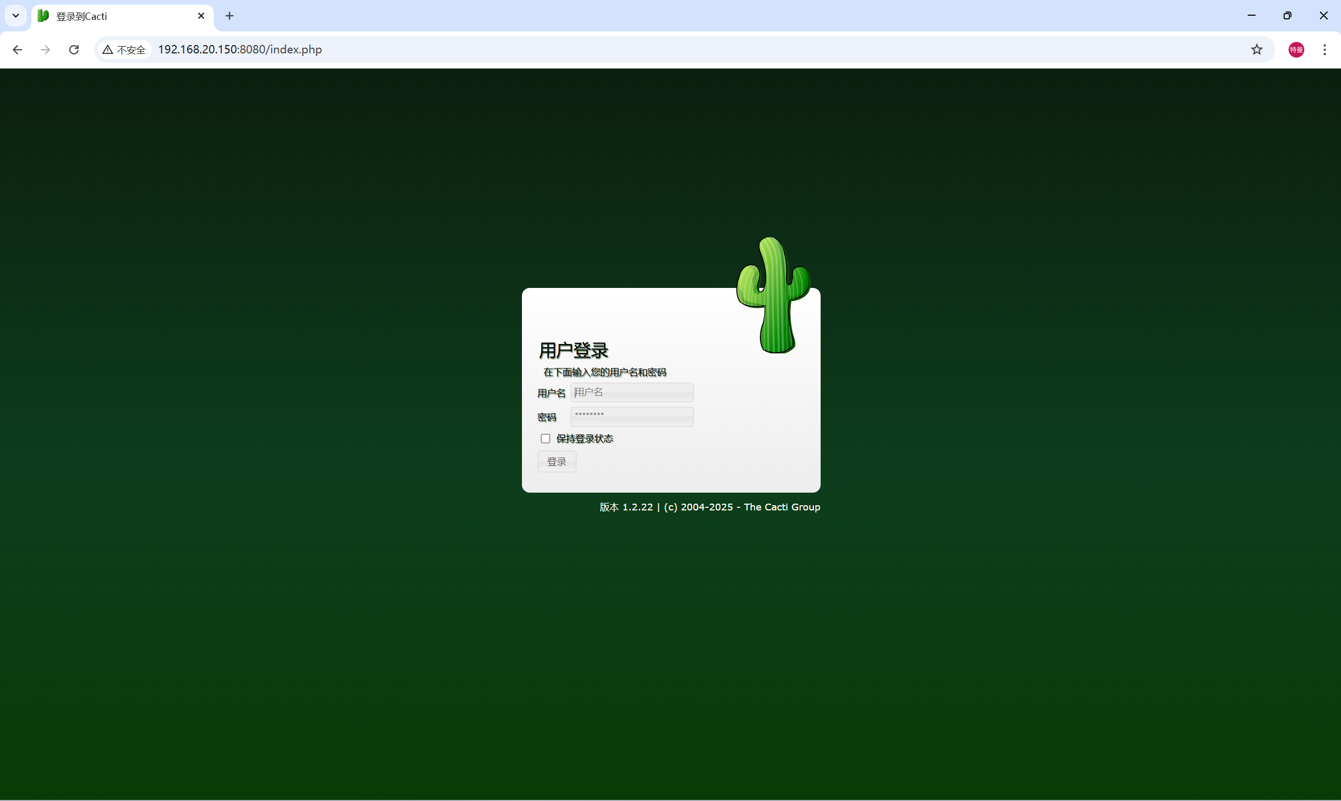1341x801 pixels.
Task: Click the 登录 button
Action: coord(557,462)
